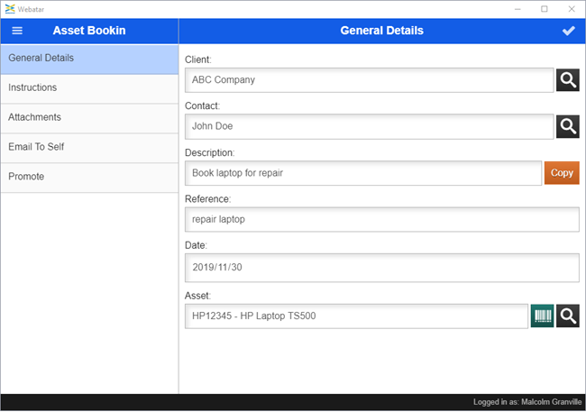Select Email To Self option
The image size is (586, 412).
tap(89, 148)
